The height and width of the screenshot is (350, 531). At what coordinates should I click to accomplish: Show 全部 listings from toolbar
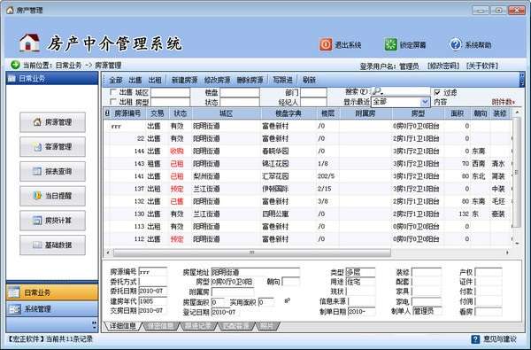click(x=115, y=80)
